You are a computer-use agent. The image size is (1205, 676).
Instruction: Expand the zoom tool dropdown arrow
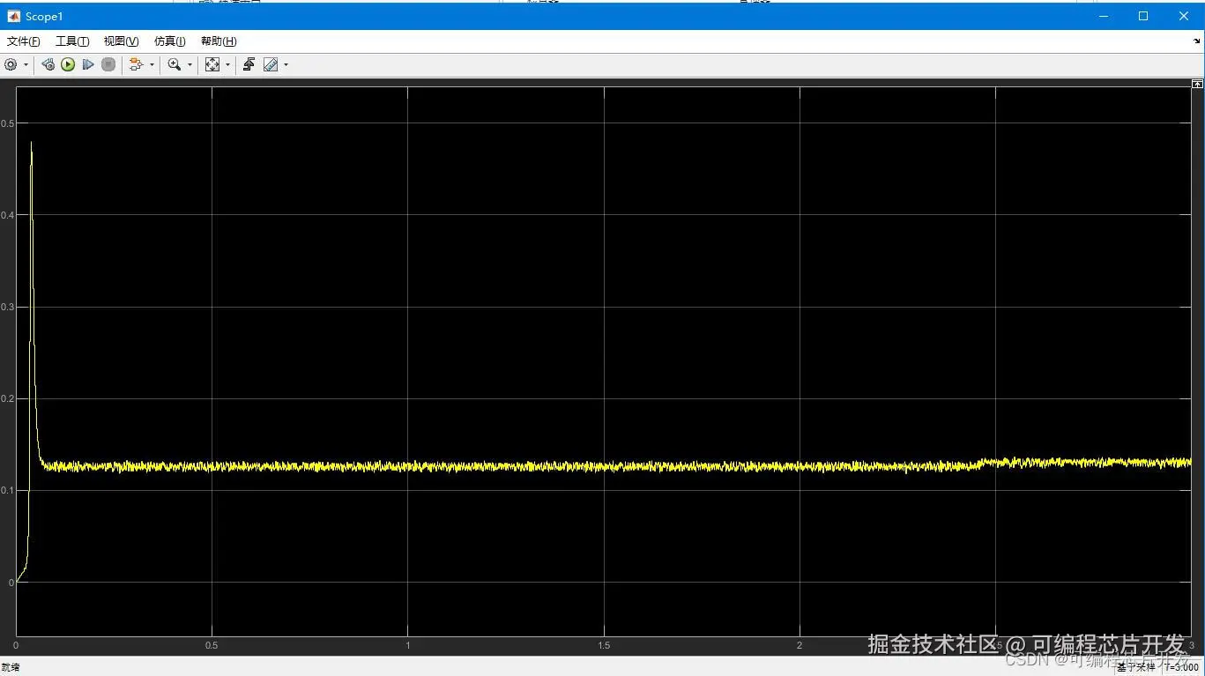pyautogui.click(x=190, y=64)
